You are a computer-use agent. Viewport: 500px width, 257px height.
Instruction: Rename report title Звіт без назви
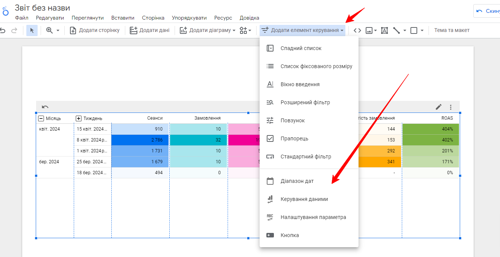(x=43, y=8)
